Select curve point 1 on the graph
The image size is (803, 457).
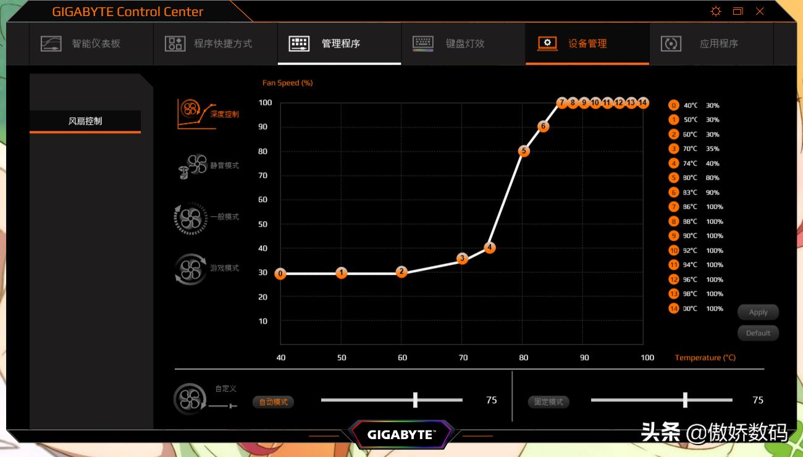342,273
